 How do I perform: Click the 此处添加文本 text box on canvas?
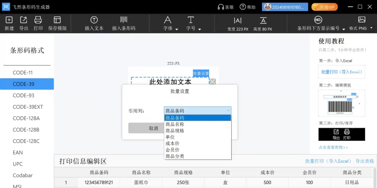pos(170,82)
